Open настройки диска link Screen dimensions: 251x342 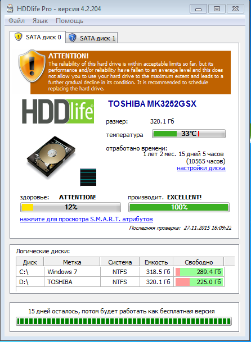point(201,168)
